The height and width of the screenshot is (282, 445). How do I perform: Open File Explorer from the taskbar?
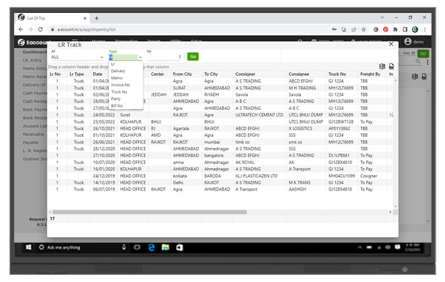pyautogui.click(x=165, y=247)
